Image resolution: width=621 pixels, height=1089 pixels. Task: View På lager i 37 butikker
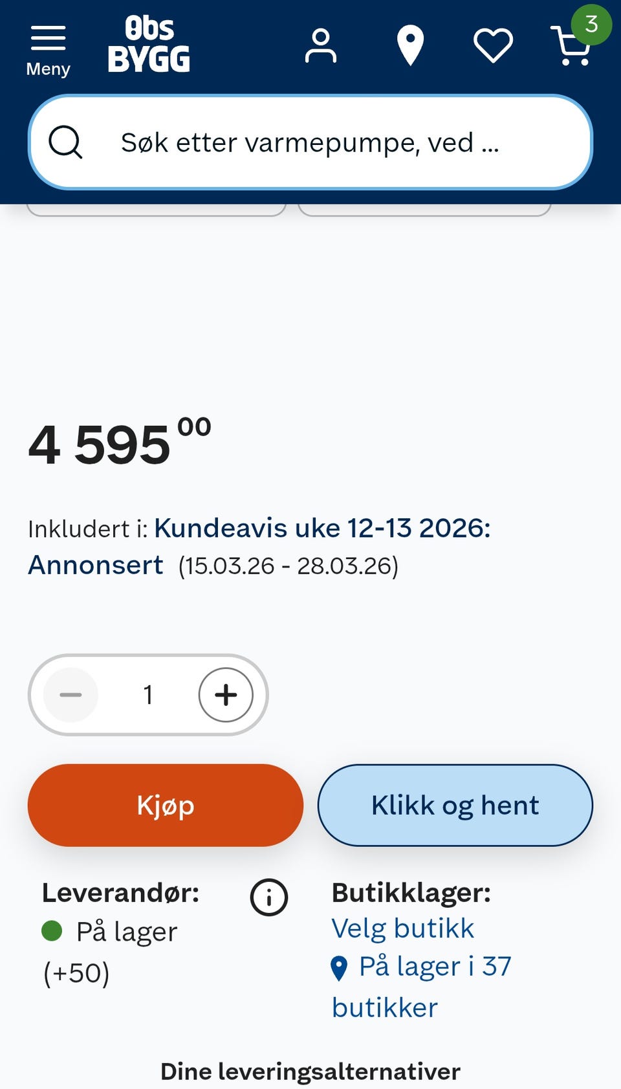tap(435, 967)
